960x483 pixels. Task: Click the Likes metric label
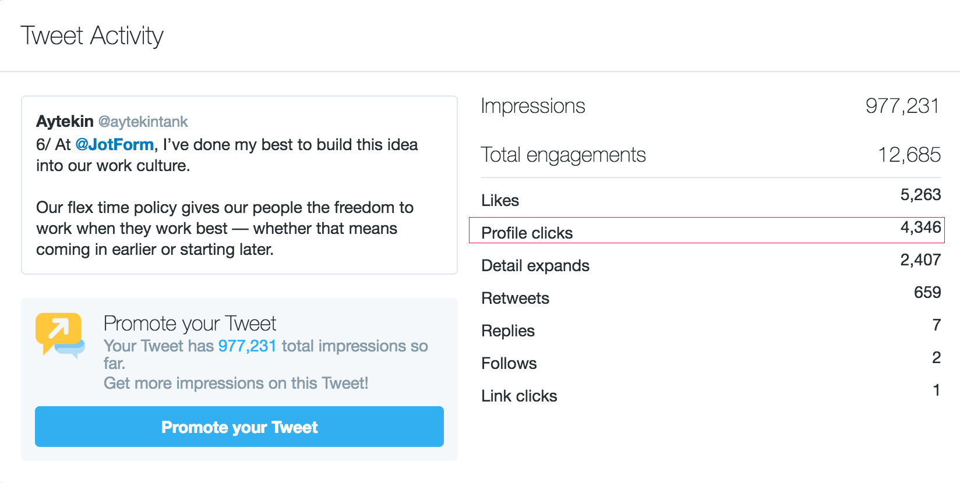click(x=500, y=200)
